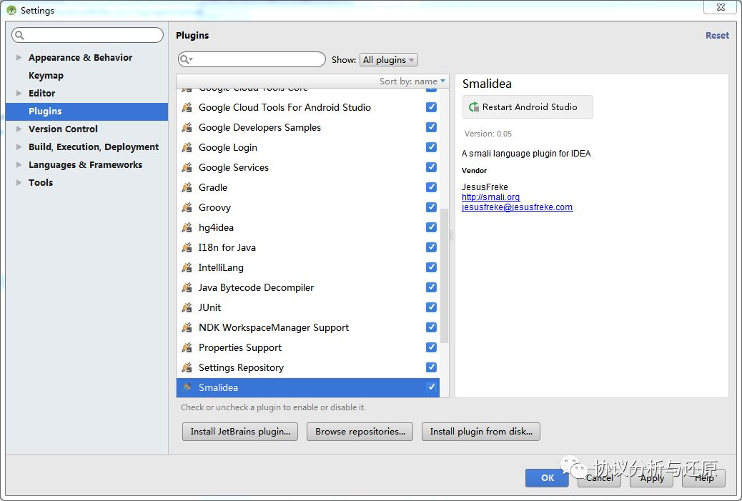This screenshot has height=501, width=742.
Task: Open the smali.org vendor link
Action: tap(490, 197)
